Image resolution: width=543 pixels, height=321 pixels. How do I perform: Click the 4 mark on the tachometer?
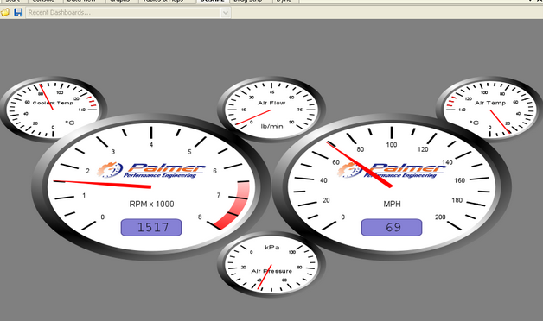click(151, 144)
